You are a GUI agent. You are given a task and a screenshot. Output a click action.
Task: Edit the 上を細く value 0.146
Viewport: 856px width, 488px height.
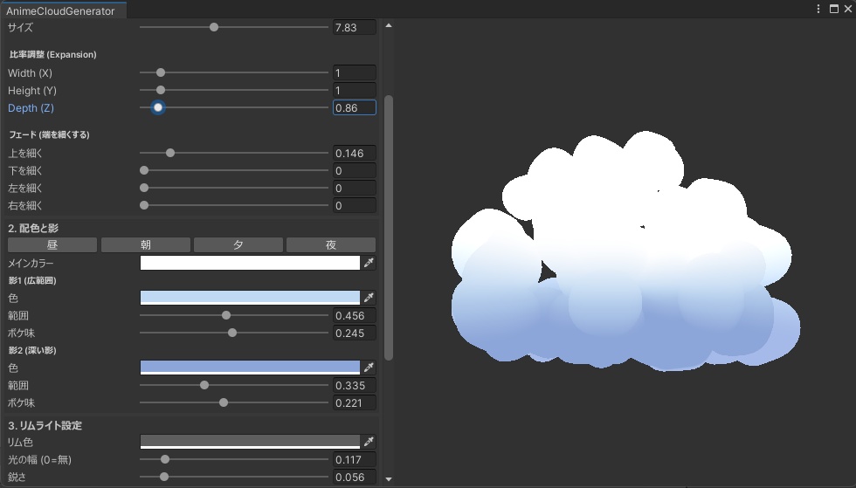355,154
